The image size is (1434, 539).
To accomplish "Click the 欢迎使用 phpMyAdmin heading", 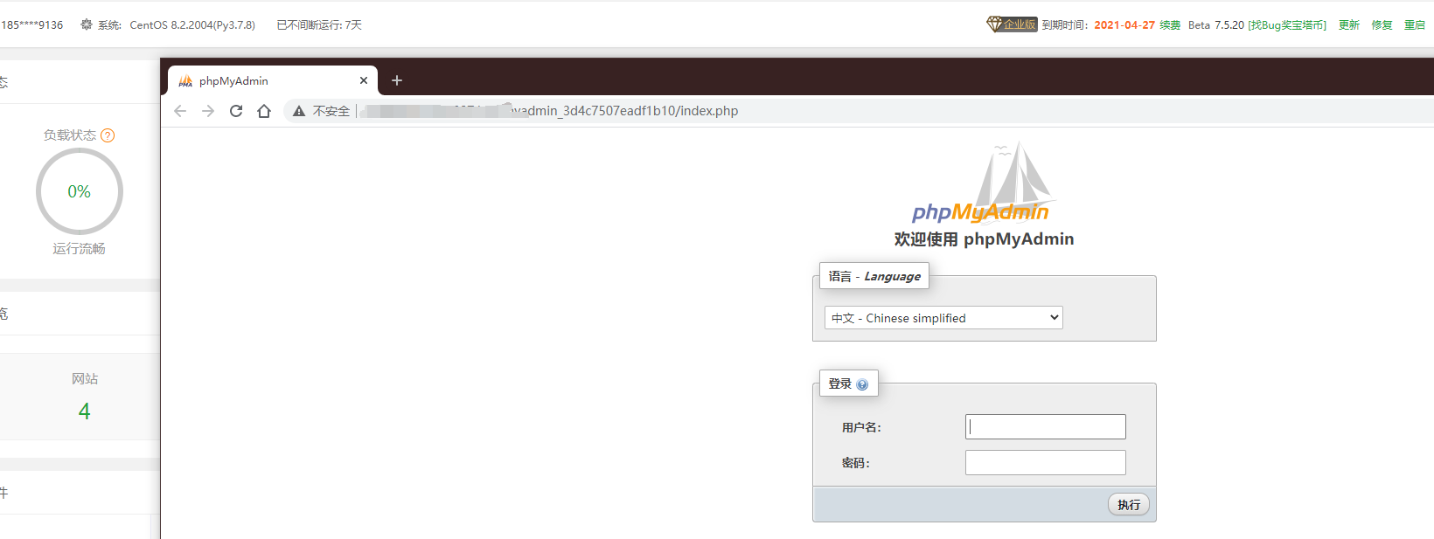I will point(984,239).
